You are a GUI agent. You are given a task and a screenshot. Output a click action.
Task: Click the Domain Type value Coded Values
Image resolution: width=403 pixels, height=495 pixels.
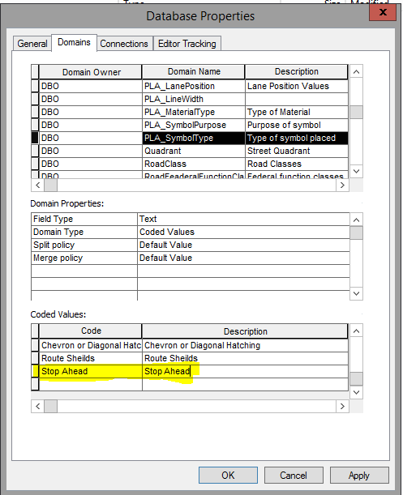coord(243,232)
